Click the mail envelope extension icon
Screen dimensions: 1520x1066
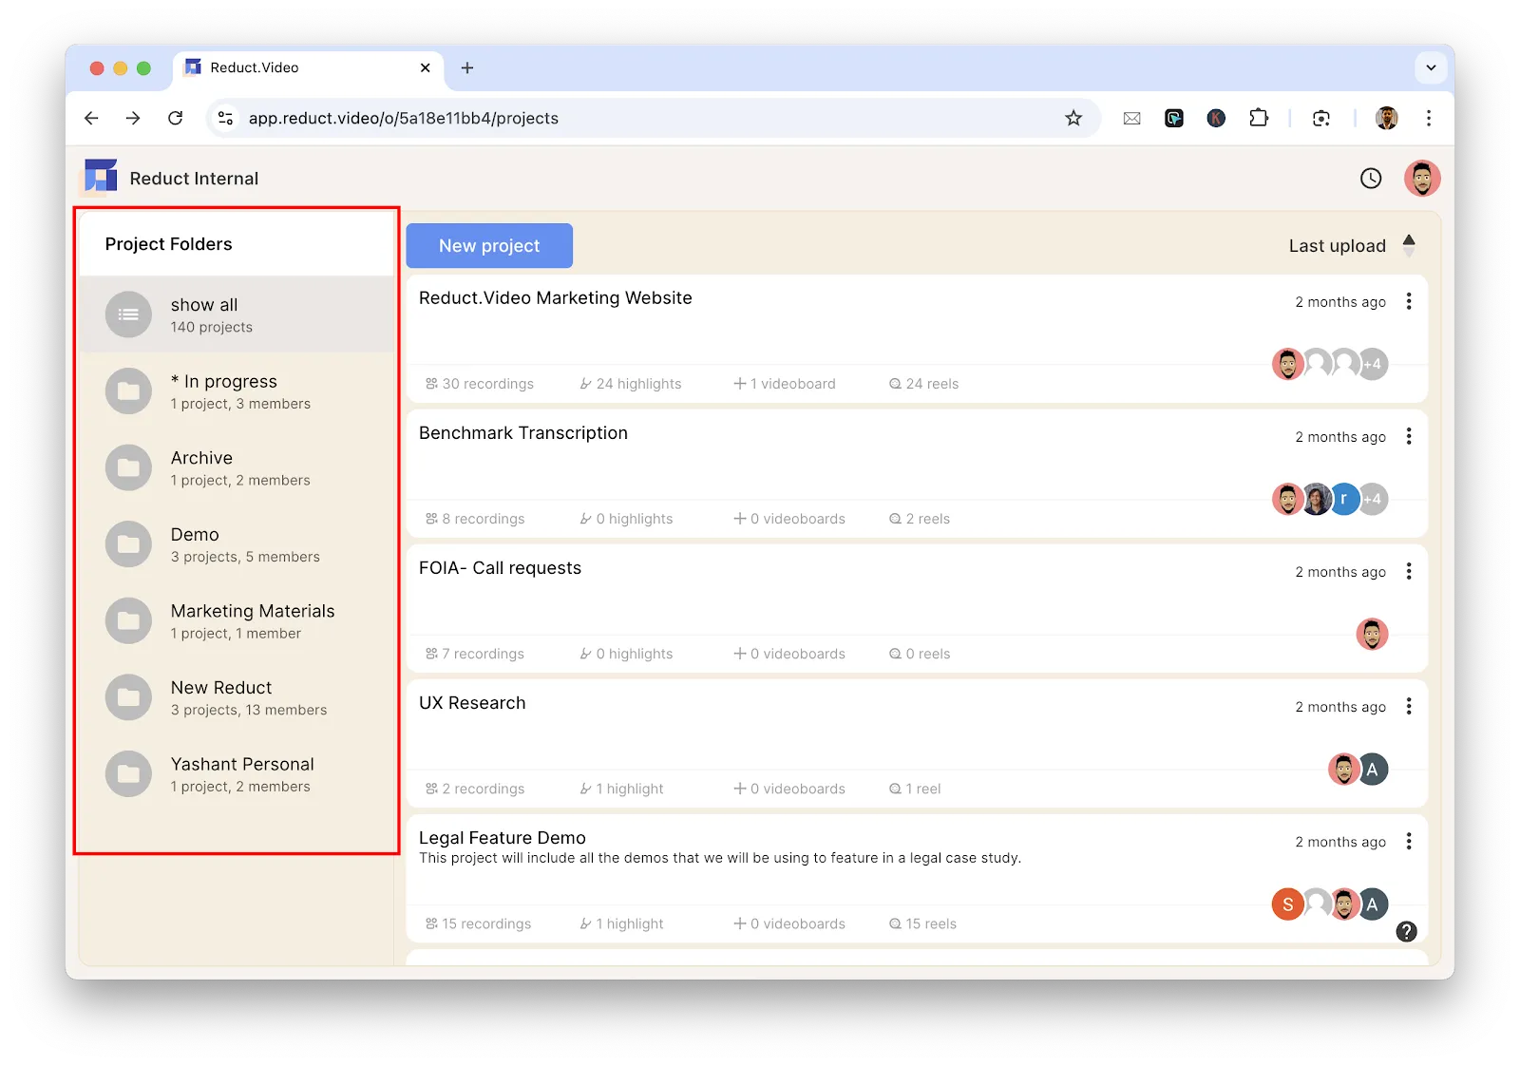[x=1131, y=119]
